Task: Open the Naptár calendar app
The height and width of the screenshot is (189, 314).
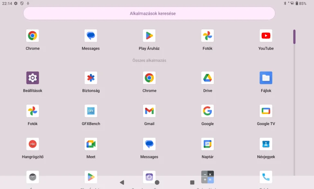Action: 207,144
